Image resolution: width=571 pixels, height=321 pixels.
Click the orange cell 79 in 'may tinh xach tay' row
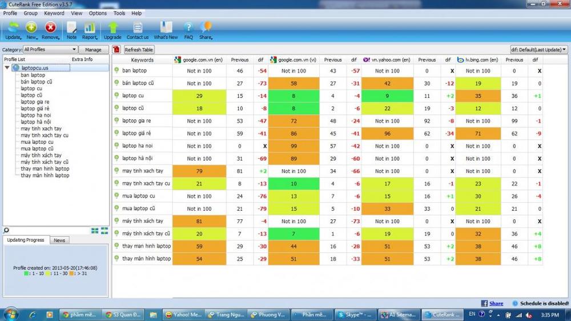[199, 171]
